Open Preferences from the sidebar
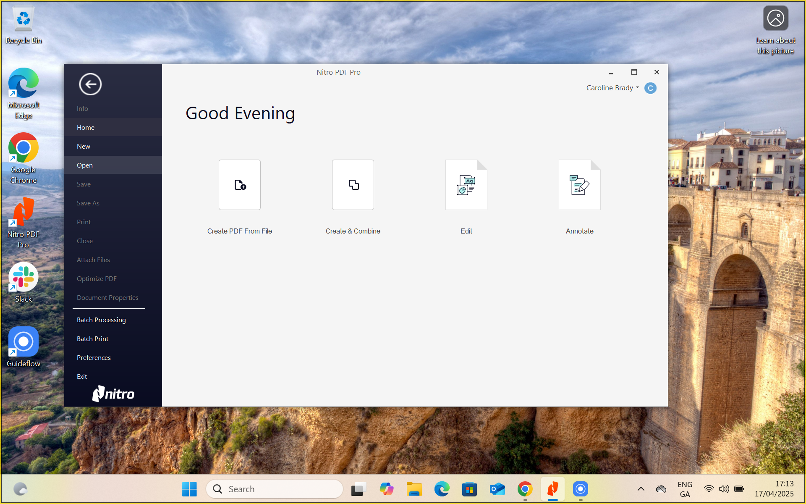 tap(113, 357)
